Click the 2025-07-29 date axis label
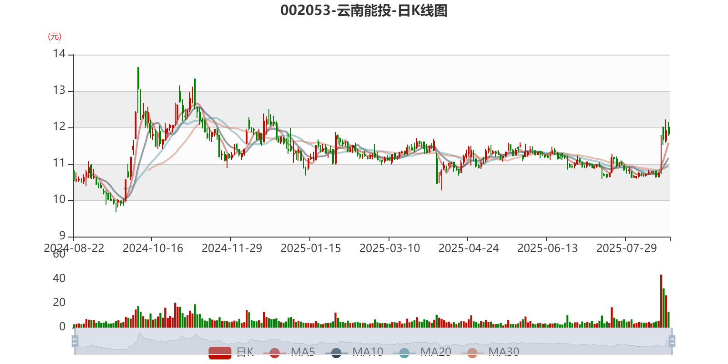 coord(627,248)
